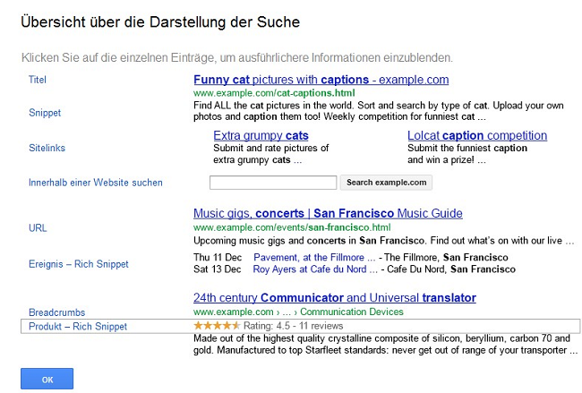Click the cat-captions.html green URL
Image resolution: width=582 pixels, height=393 pixels.
[274, 93]
